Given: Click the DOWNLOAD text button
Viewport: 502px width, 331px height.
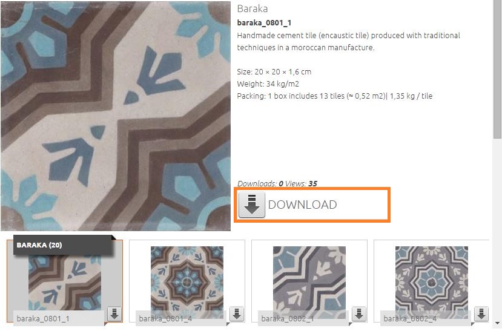Looking at the screenshot, I should (302, 205).
